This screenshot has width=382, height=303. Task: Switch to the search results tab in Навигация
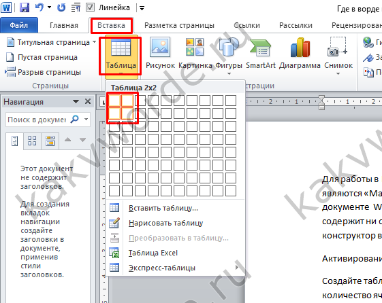click(50, 141)
